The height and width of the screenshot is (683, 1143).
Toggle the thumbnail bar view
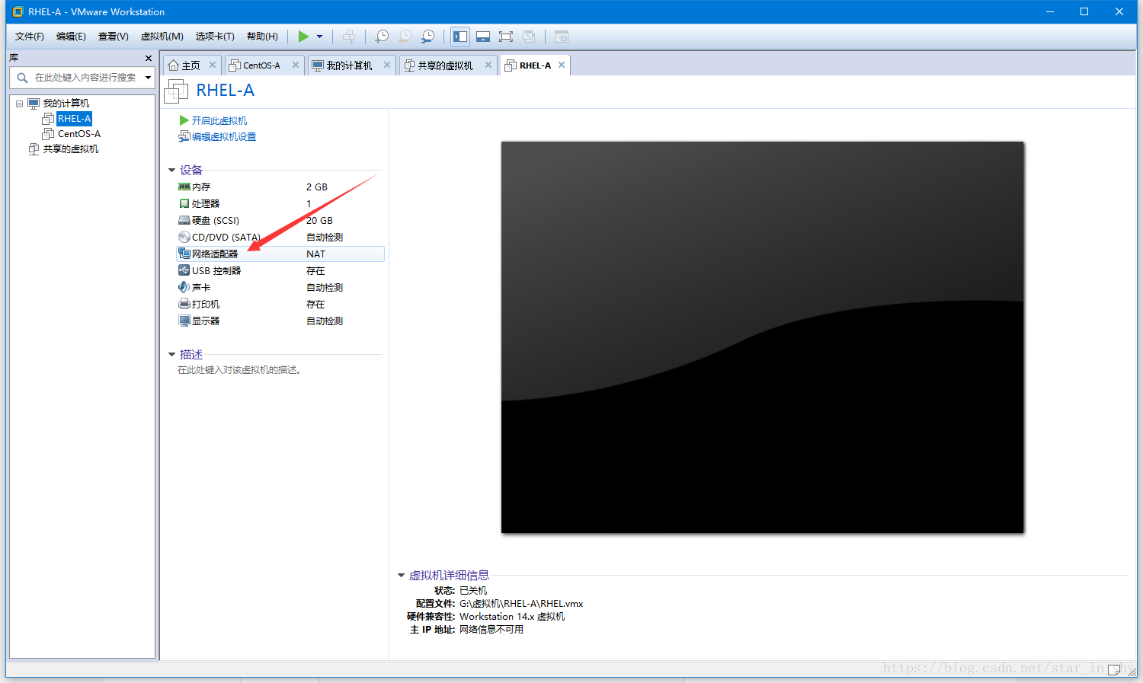(x=483, y=37)
